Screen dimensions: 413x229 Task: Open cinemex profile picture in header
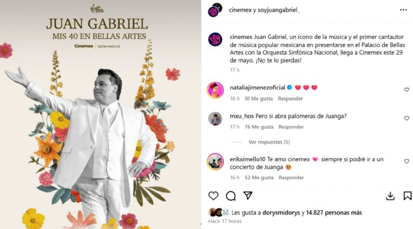coord(215,10)
